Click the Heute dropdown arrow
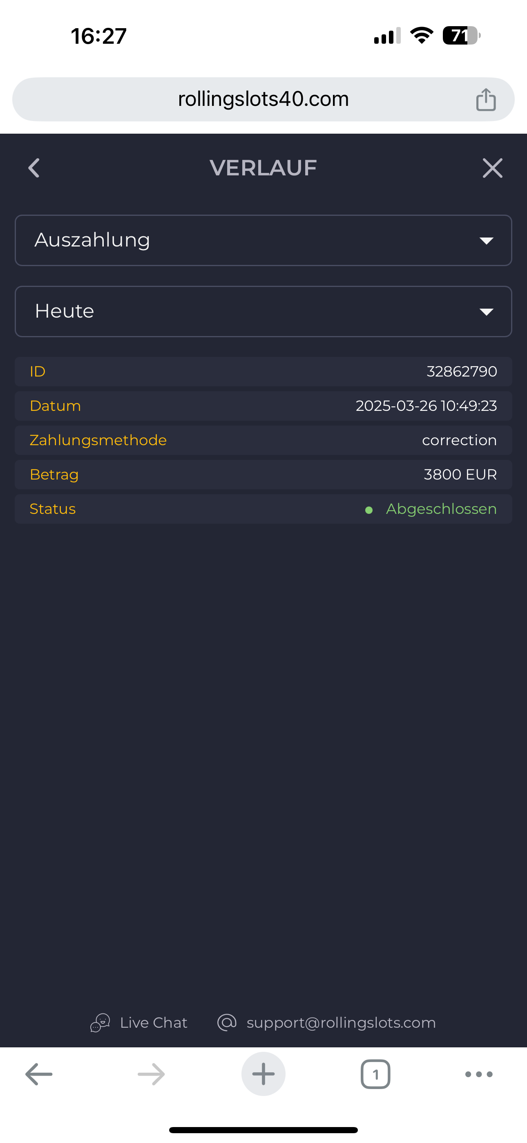This screenshot has width=527, height=1143. tap(486, 312)
